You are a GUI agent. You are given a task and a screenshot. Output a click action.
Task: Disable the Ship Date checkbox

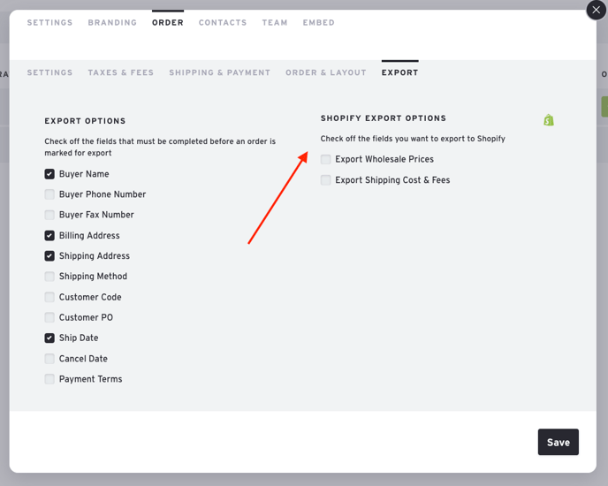click(49, 338)
